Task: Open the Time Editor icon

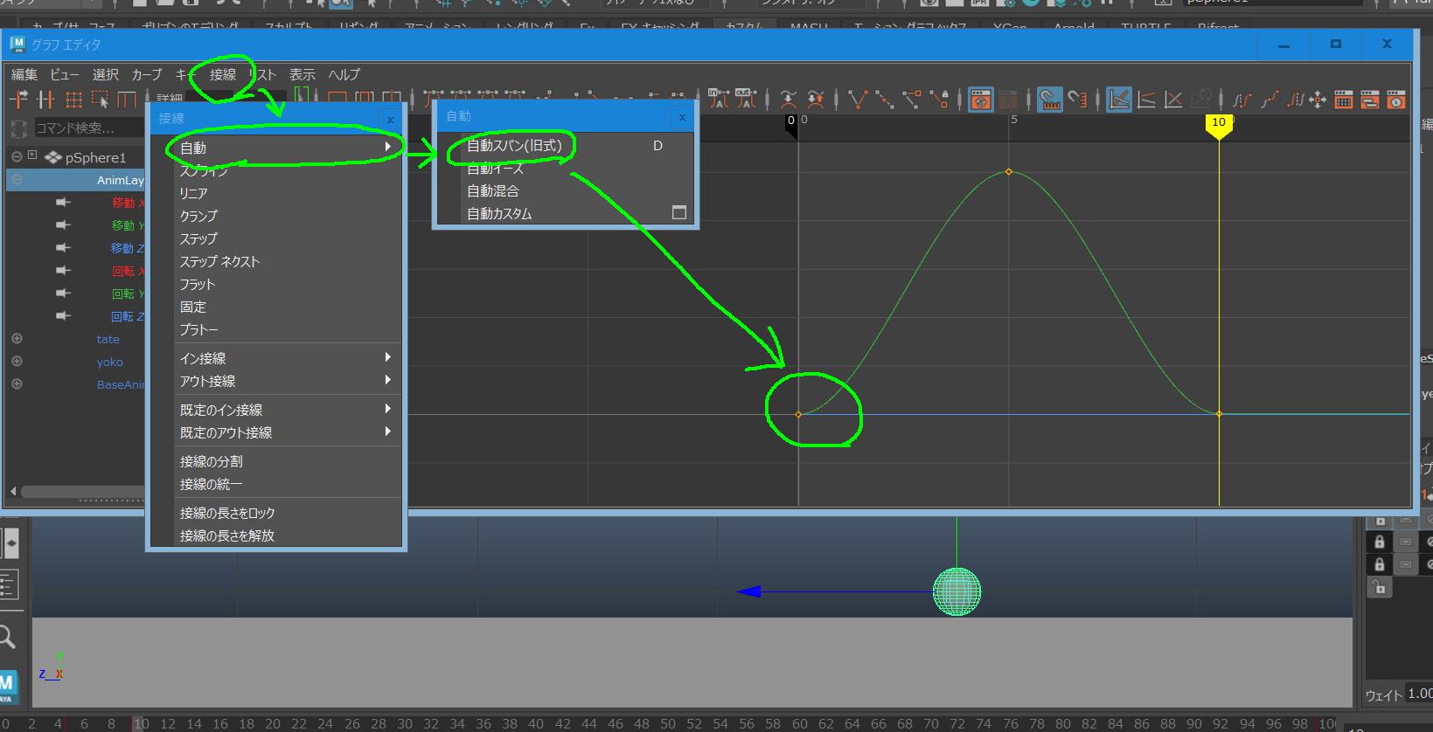Action: (x=1396, y=100)
